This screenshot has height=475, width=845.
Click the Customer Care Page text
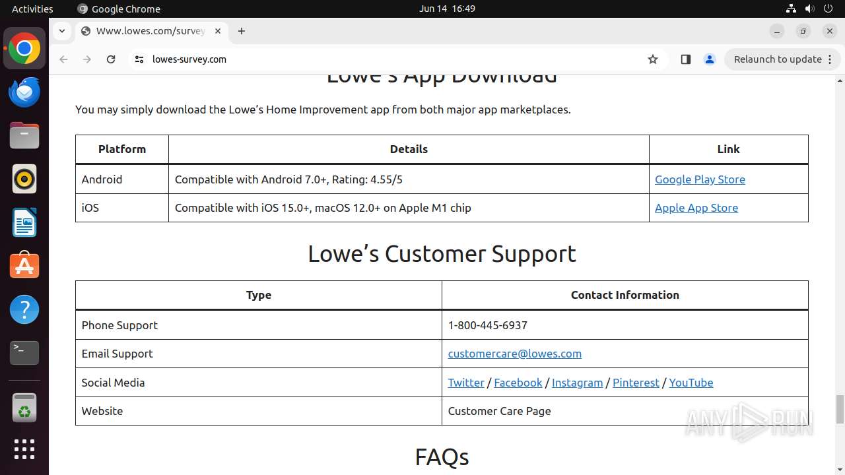tap(500, 411)
